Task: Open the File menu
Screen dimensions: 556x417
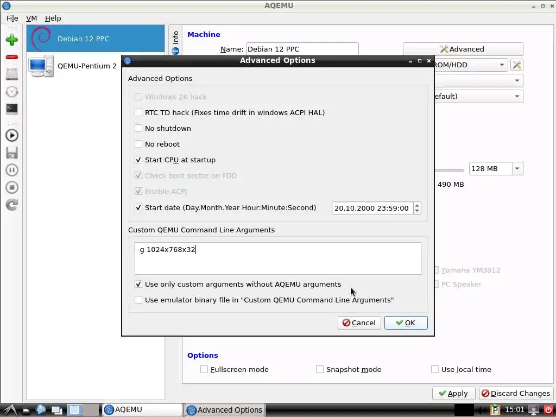Action: [12, 18]
